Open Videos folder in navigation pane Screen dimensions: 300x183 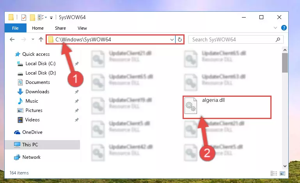(32, 120)
